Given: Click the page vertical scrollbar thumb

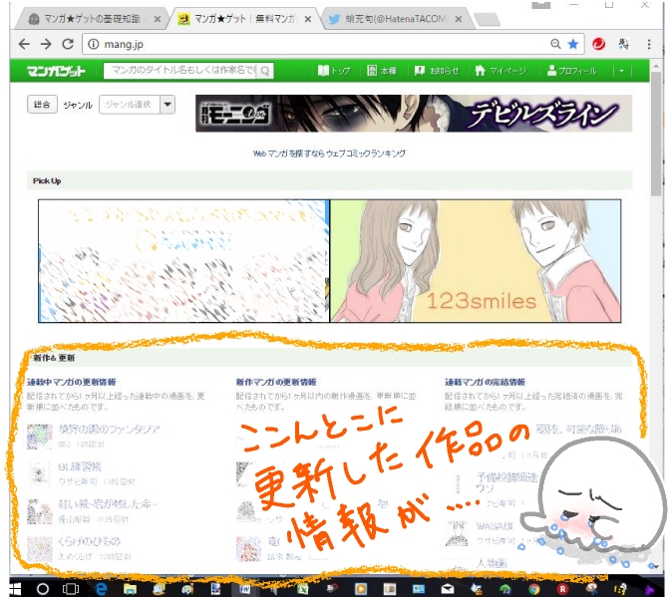Looking at the screenshot, I should [656, 134].
